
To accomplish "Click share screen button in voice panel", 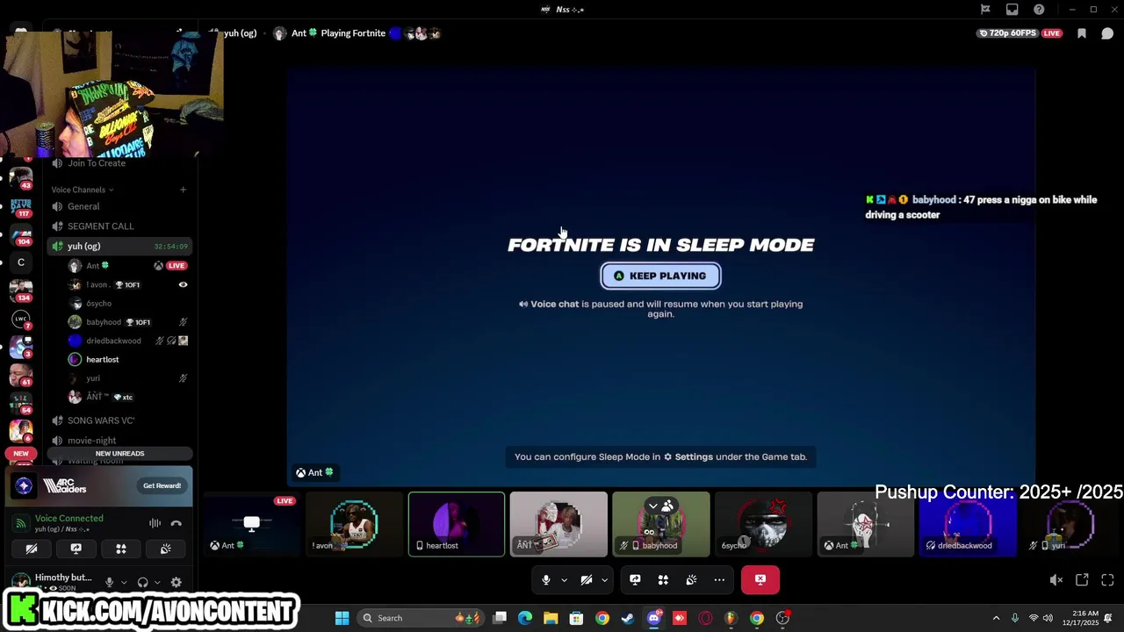I will pos(76,549).
